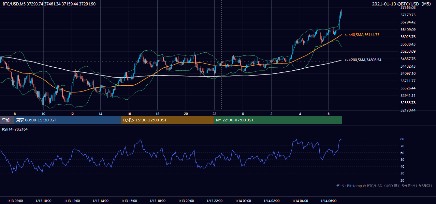Click bottom time label 1/14 04:00

coord(300,201)
